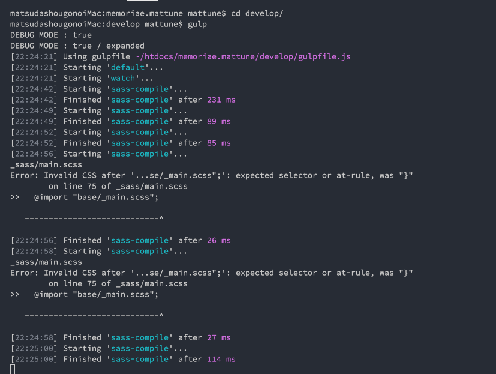
Task: Click the '231 ms' duration value
Action: (x=218, y=100)
